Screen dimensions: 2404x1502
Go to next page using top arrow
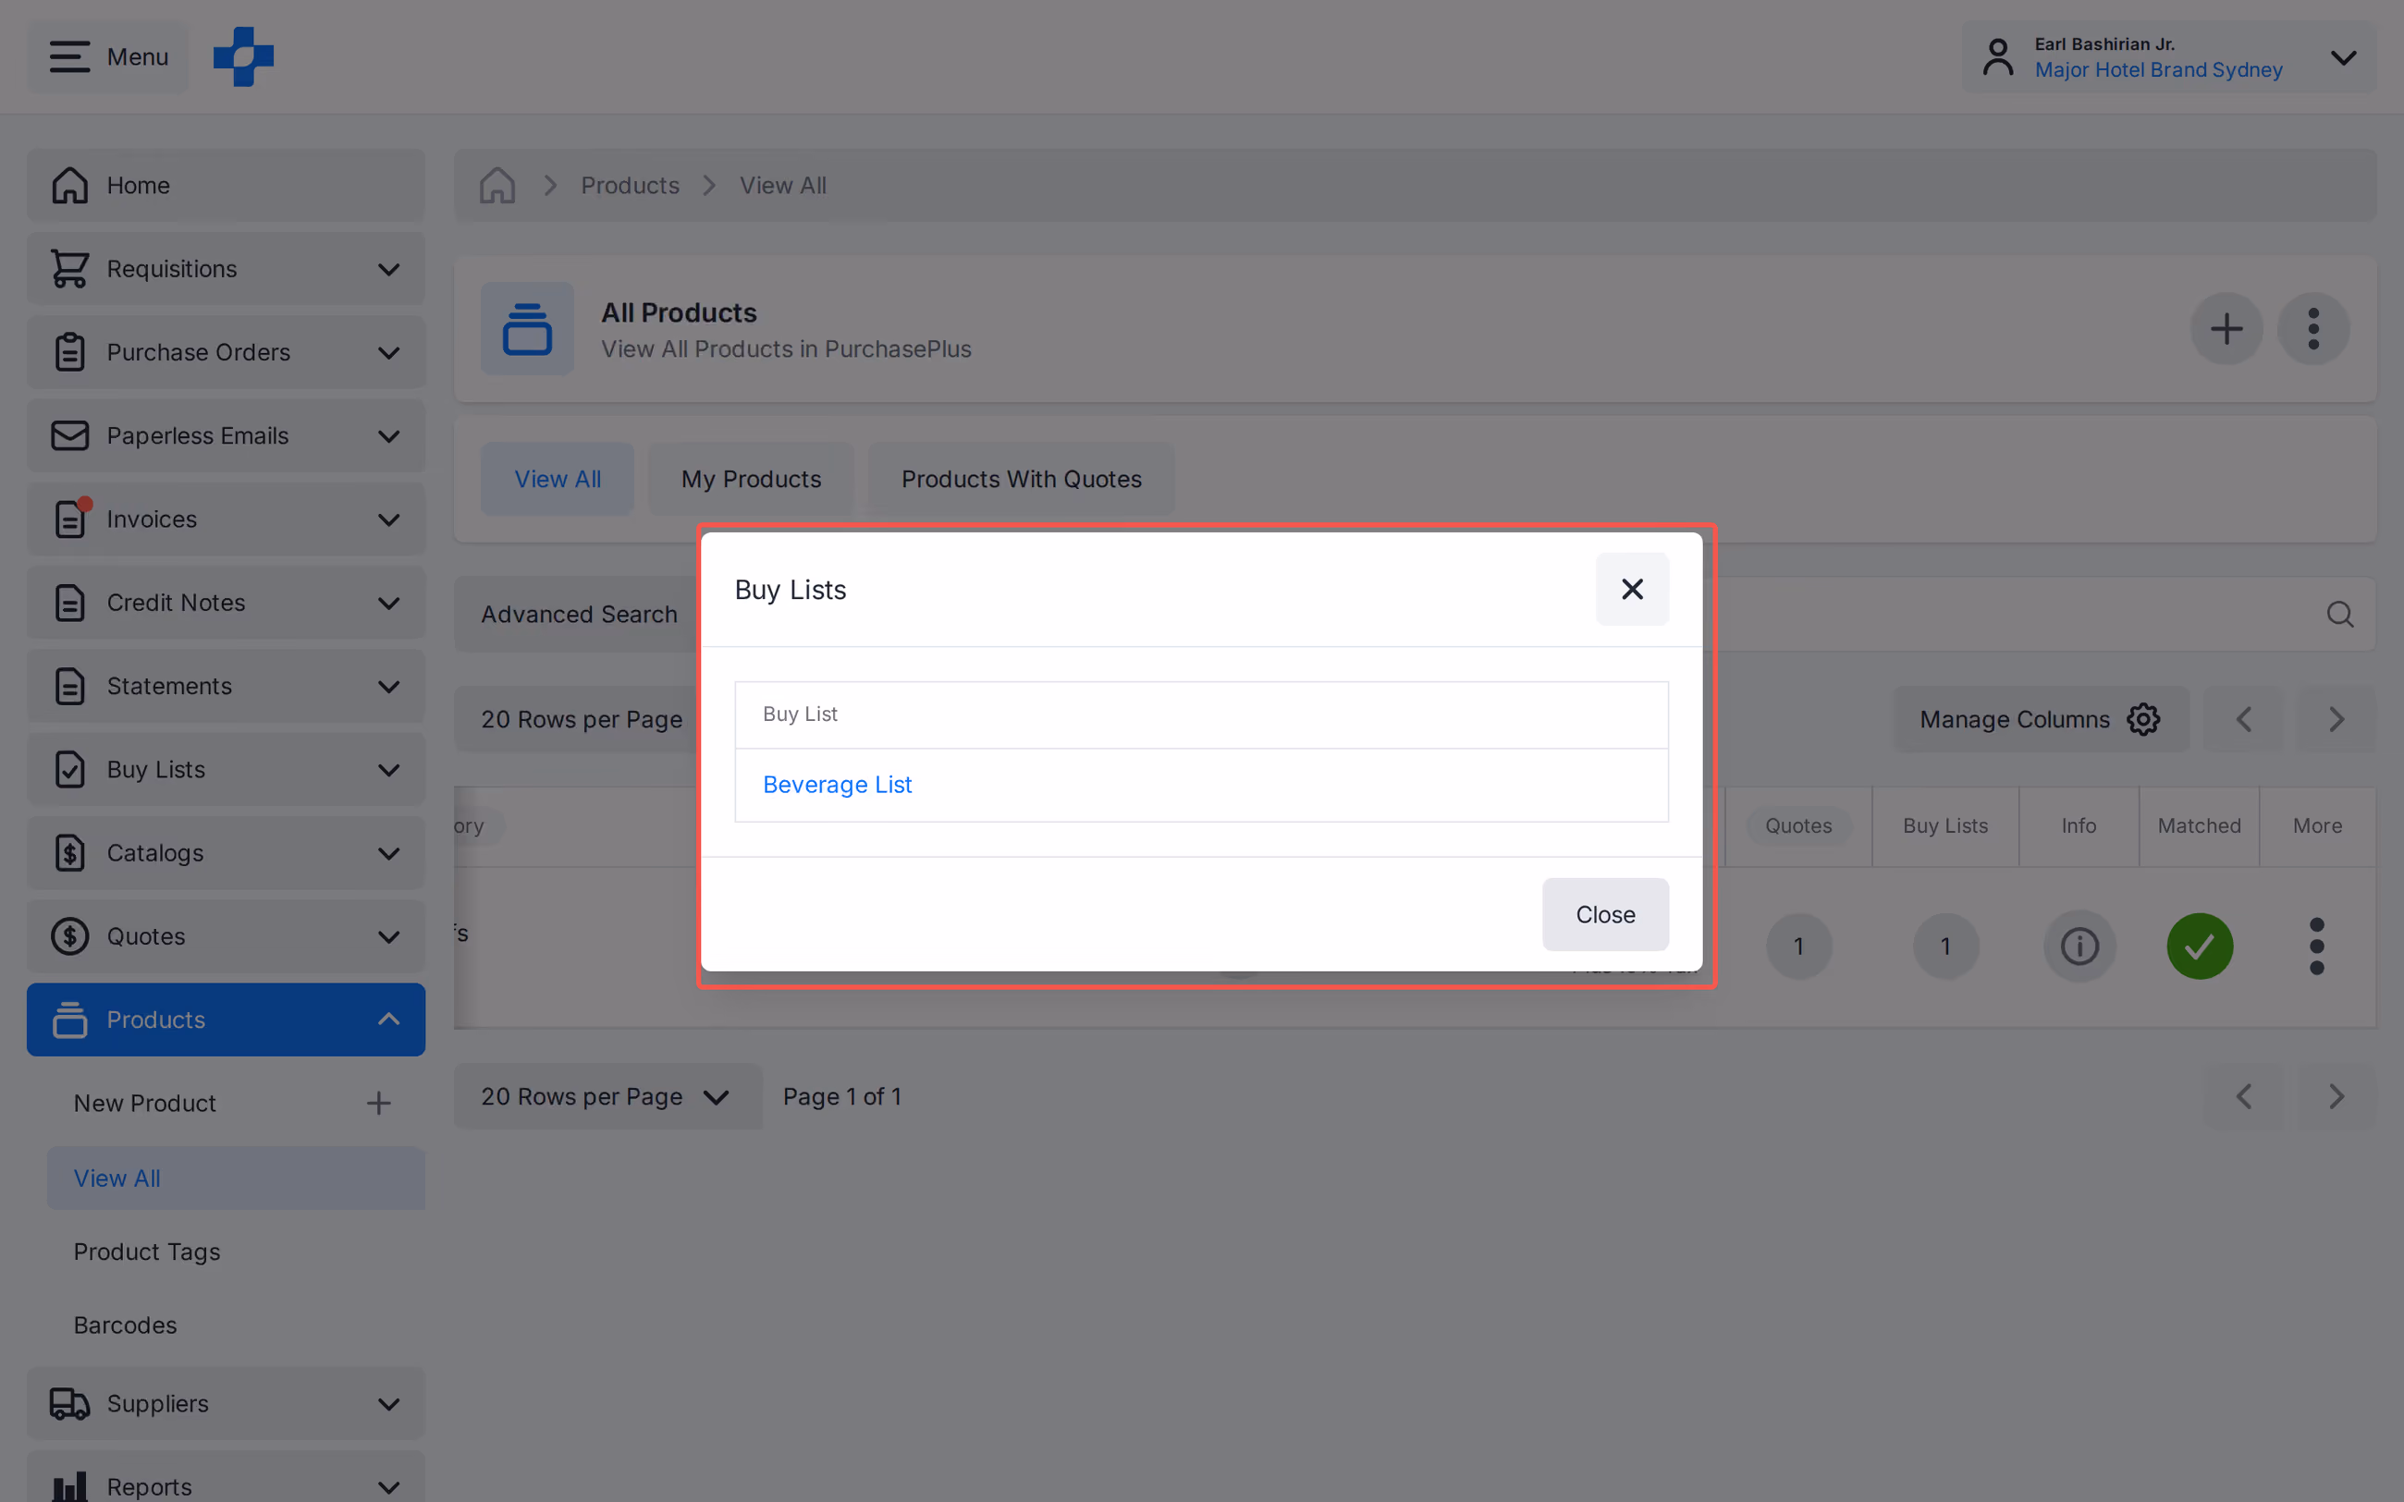(2336, 719)
